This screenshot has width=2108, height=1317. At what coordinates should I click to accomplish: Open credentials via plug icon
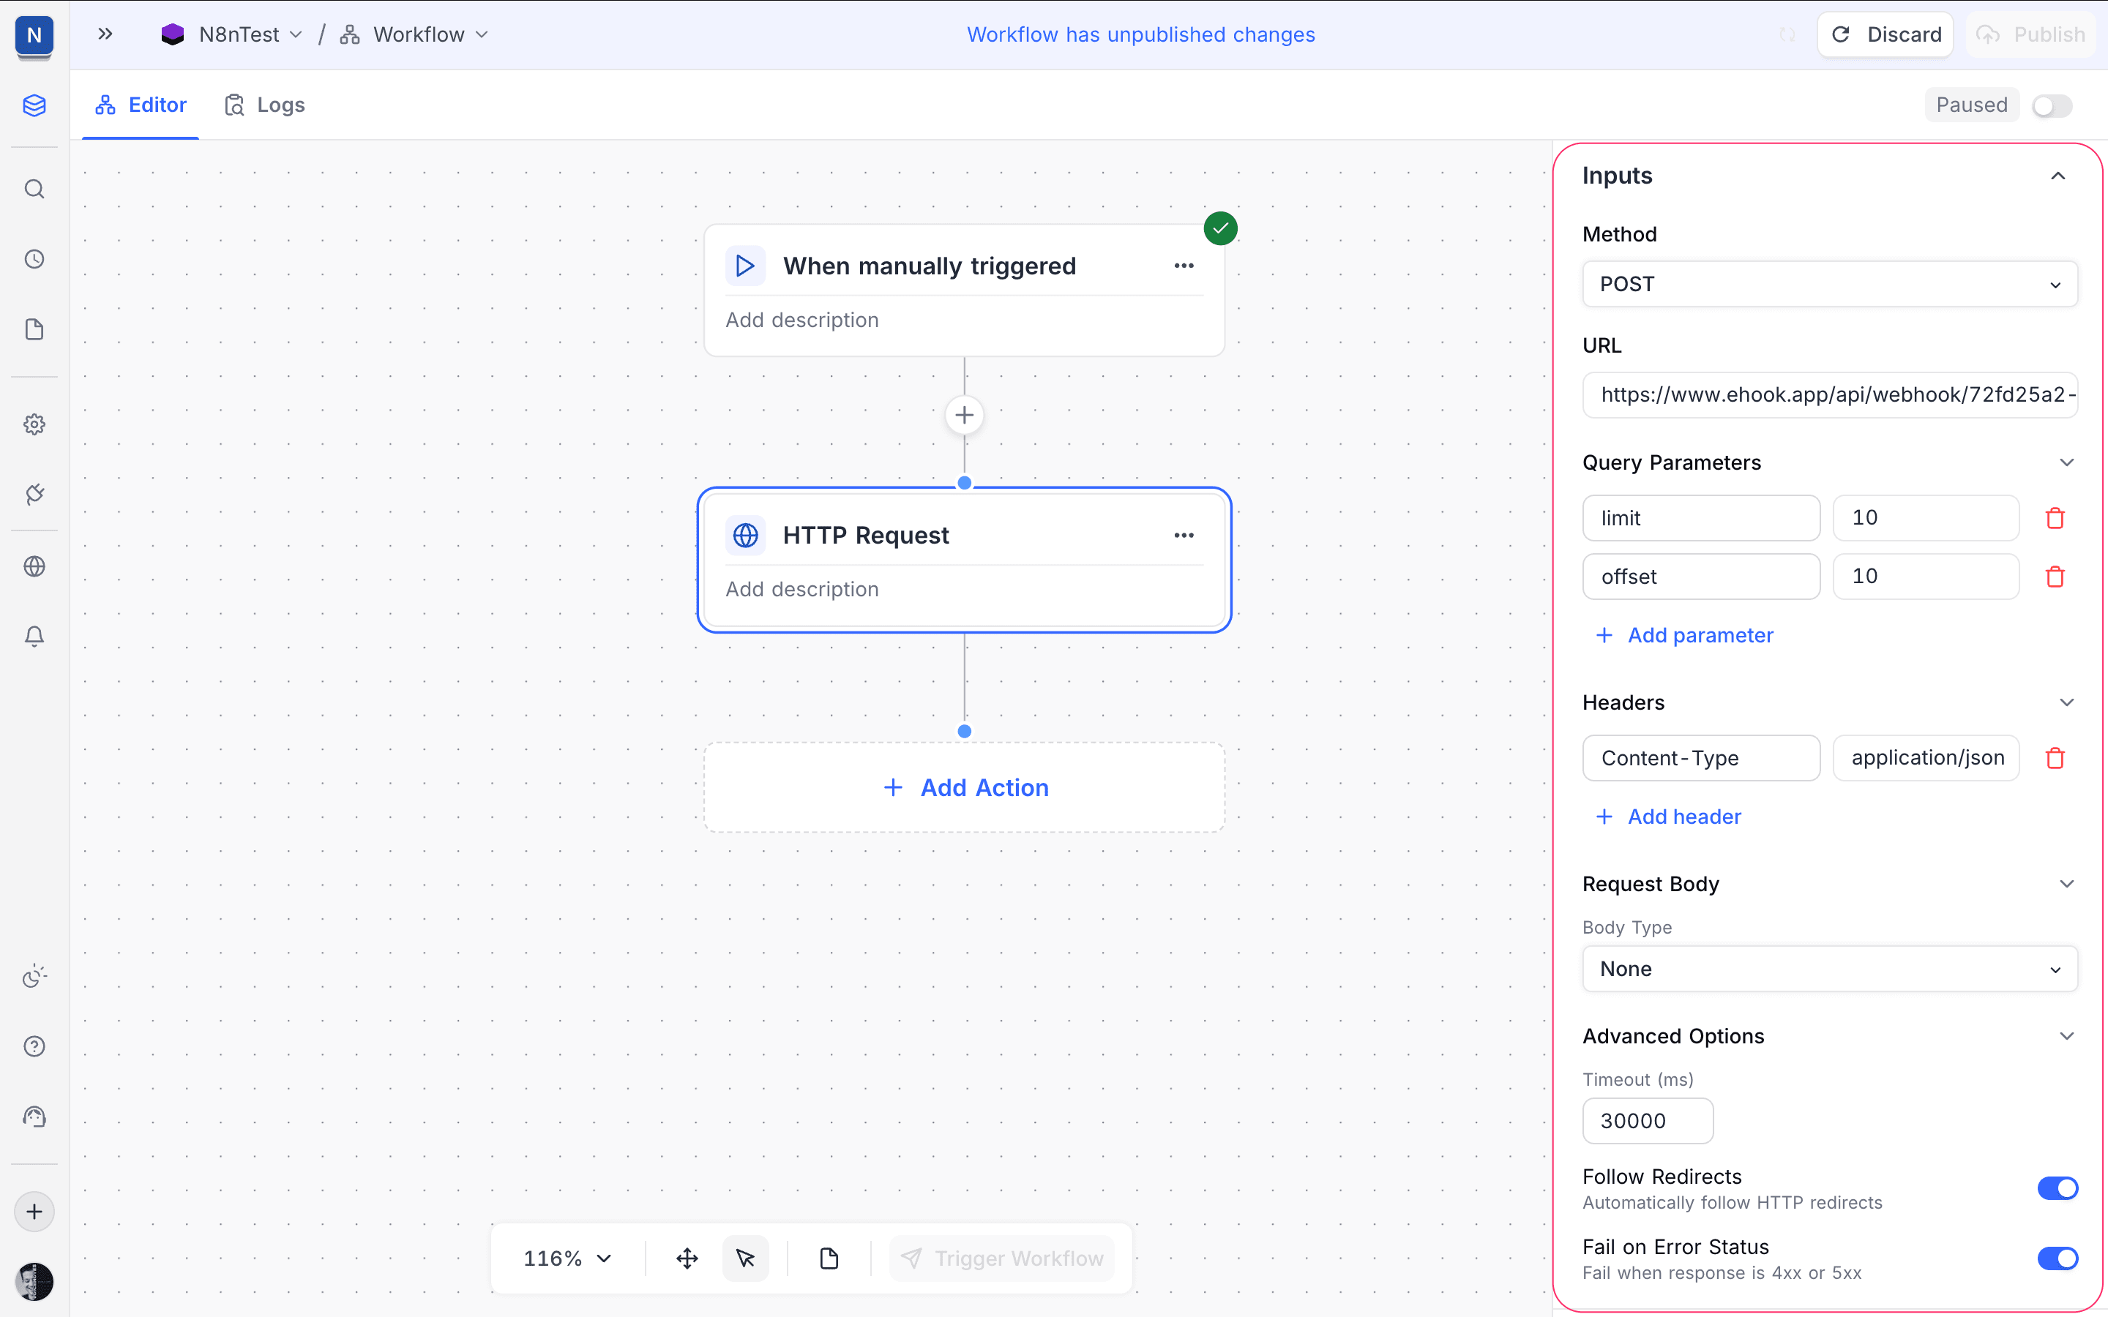pos(34,494)
